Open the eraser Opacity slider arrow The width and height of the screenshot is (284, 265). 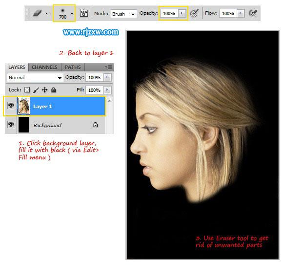point(182,13)
